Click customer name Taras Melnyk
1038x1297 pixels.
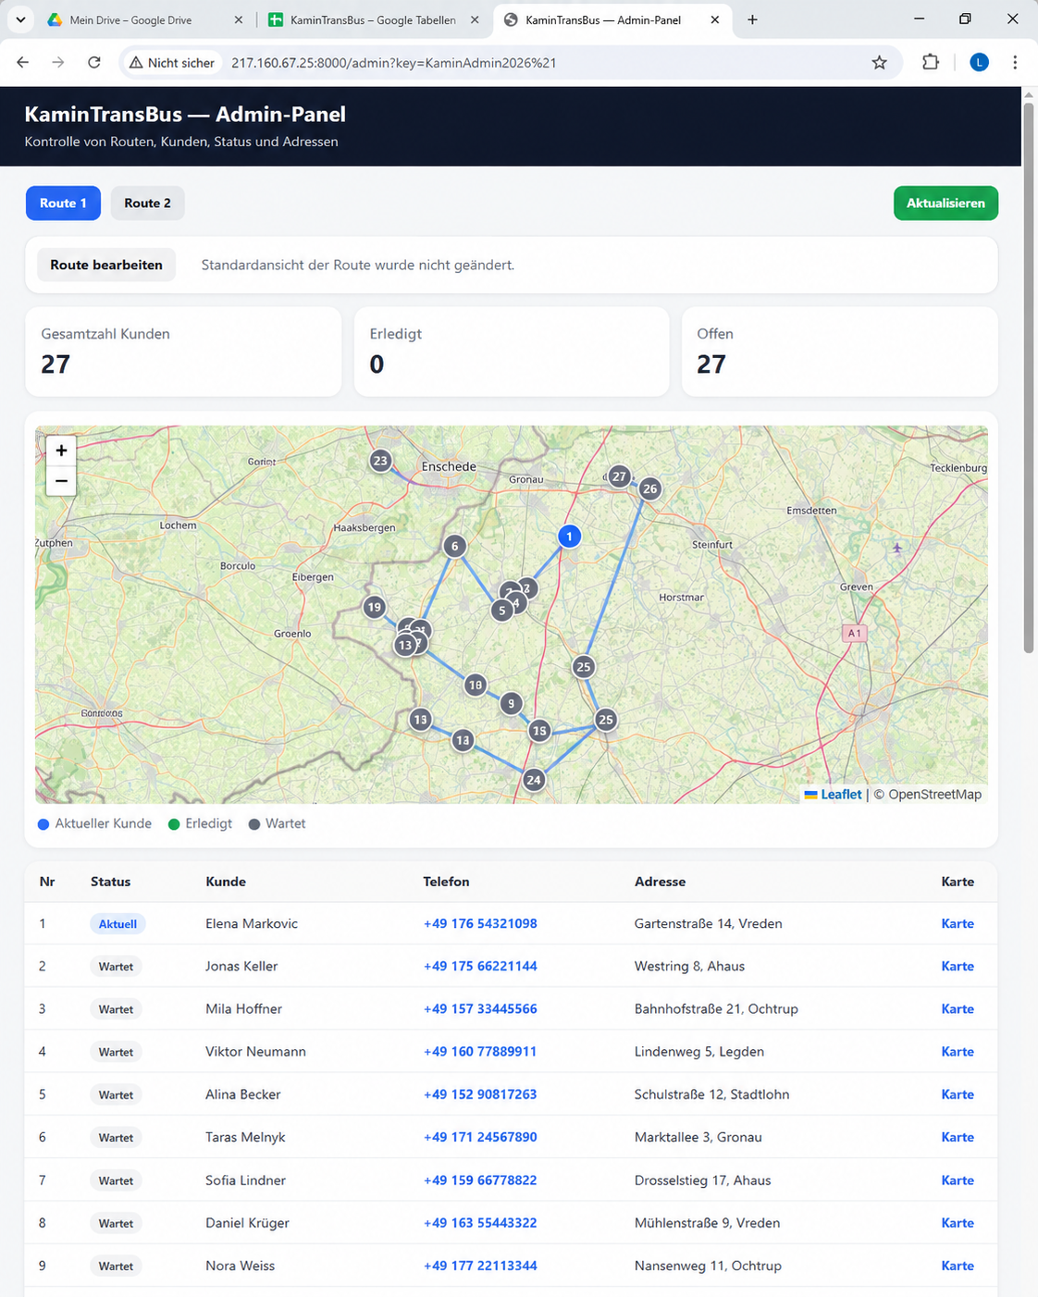click(245, 1137)
